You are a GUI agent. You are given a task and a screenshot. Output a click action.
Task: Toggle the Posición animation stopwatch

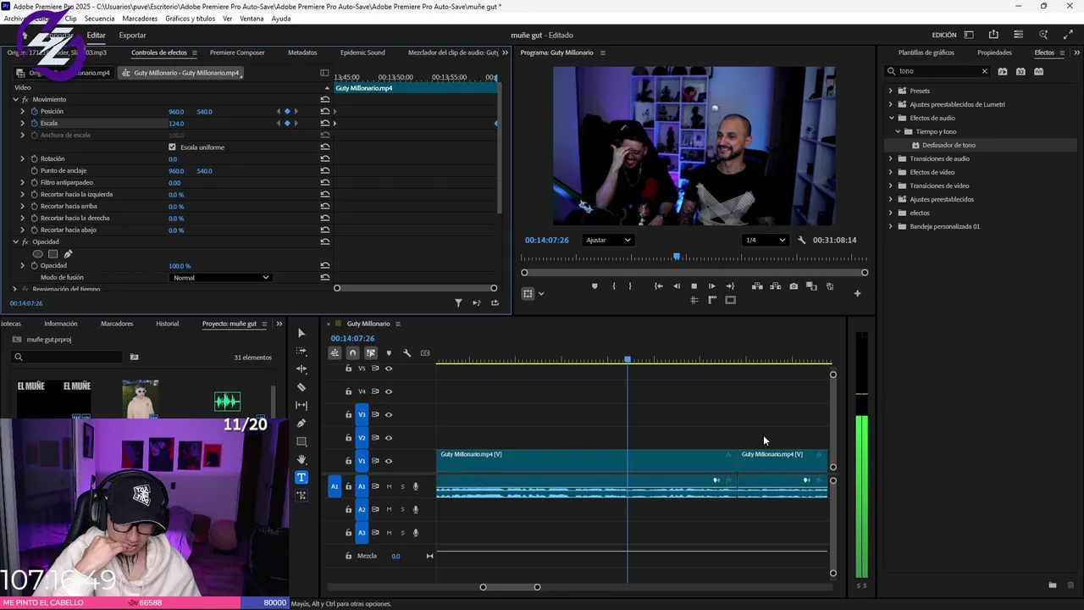tap(34, 111)
